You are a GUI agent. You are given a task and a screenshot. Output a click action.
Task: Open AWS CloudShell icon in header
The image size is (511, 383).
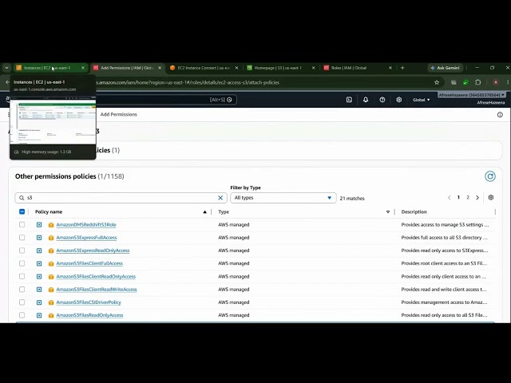point(349,100)
